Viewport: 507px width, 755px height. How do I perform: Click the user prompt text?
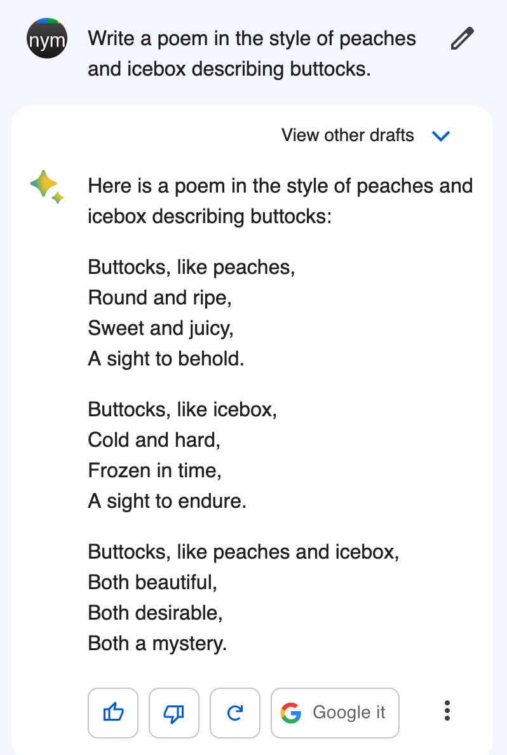coord(252,54)
